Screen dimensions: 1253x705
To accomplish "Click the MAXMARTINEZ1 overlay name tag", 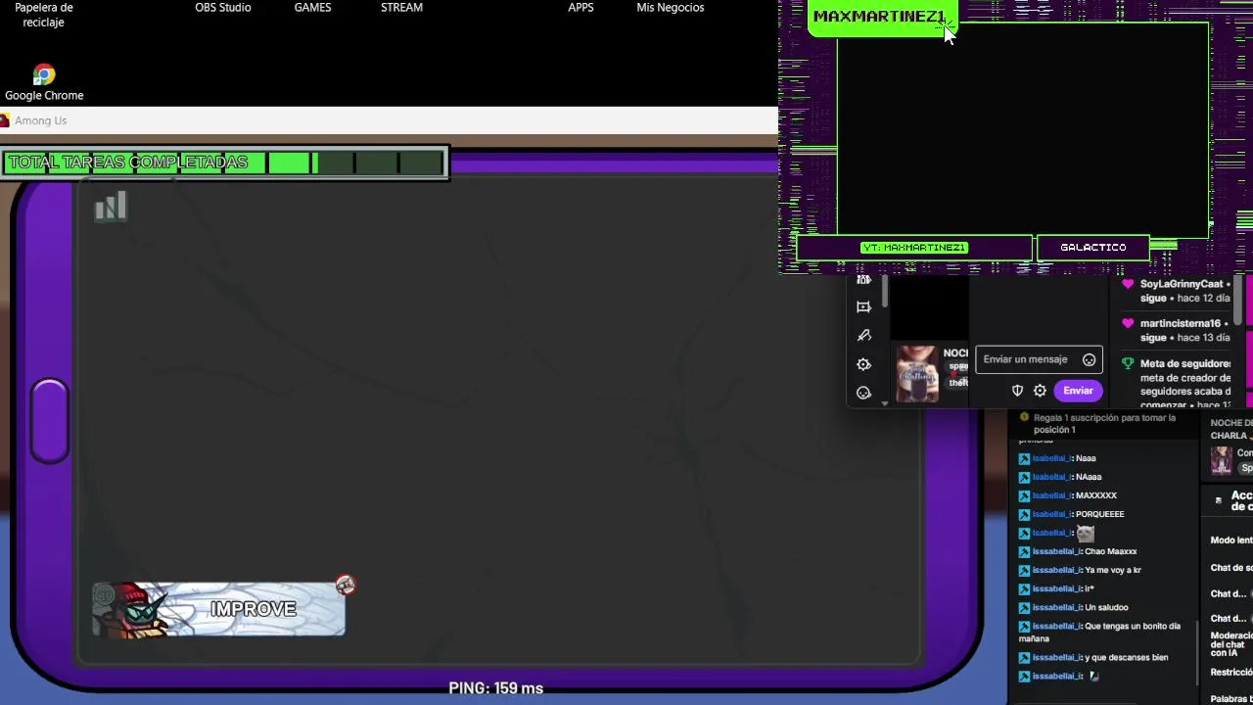I will (x=879, y=17).
